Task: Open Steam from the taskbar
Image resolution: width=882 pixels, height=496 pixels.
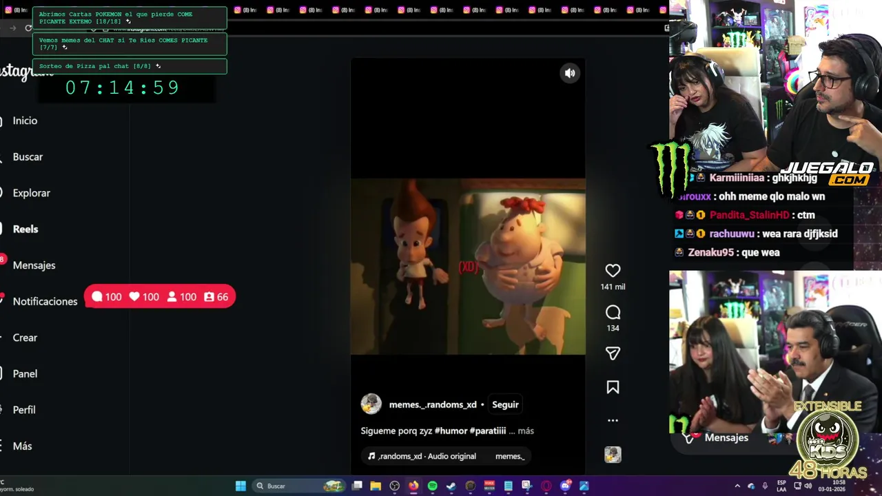Action: click(451, 486)
